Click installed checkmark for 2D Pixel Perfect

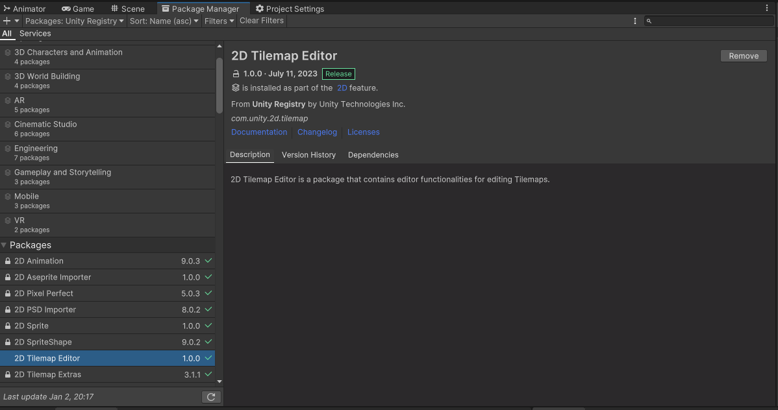[208, 293]
